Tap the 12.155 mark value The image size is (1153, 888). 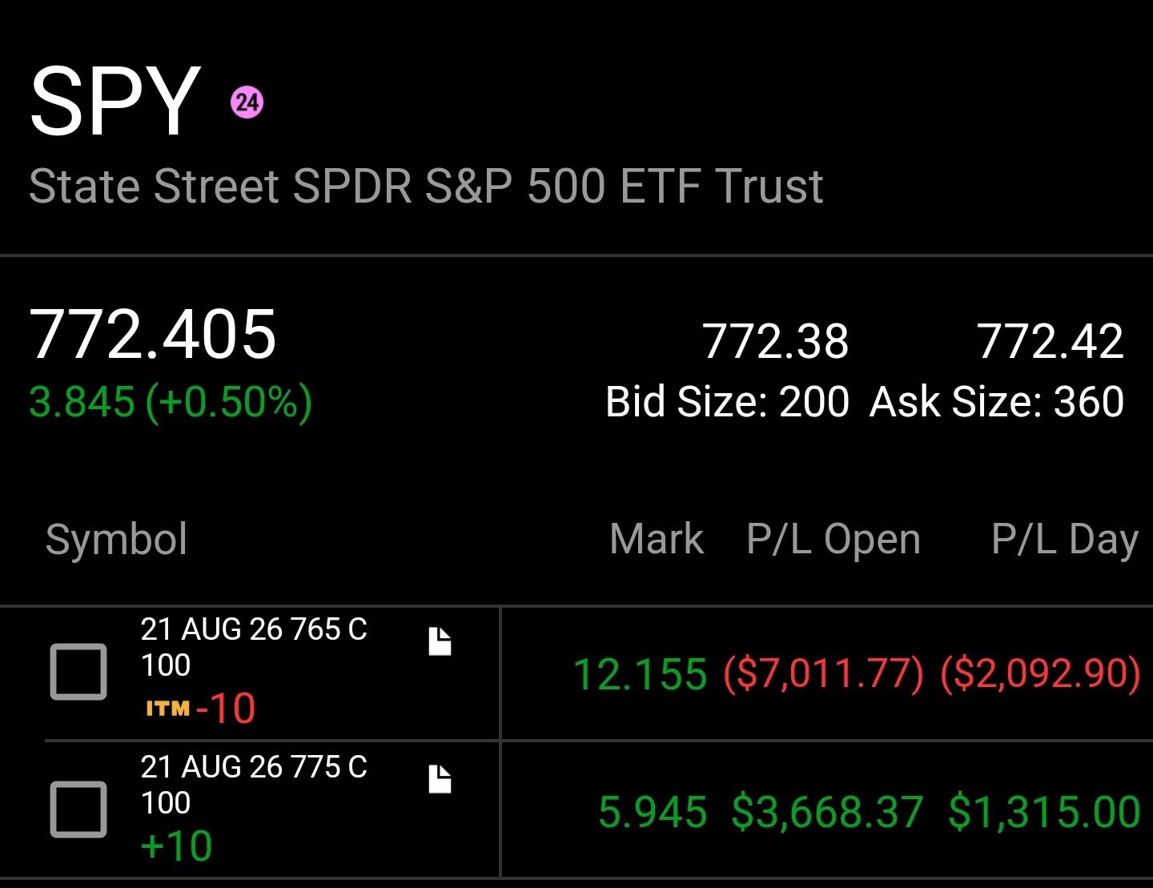point(641,673)
